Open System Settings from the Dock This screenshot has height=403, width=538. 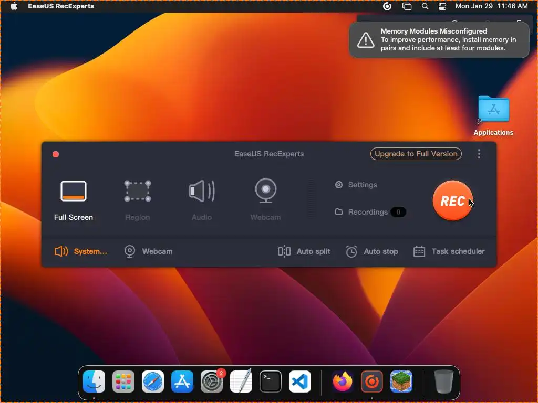coord(212,381)
